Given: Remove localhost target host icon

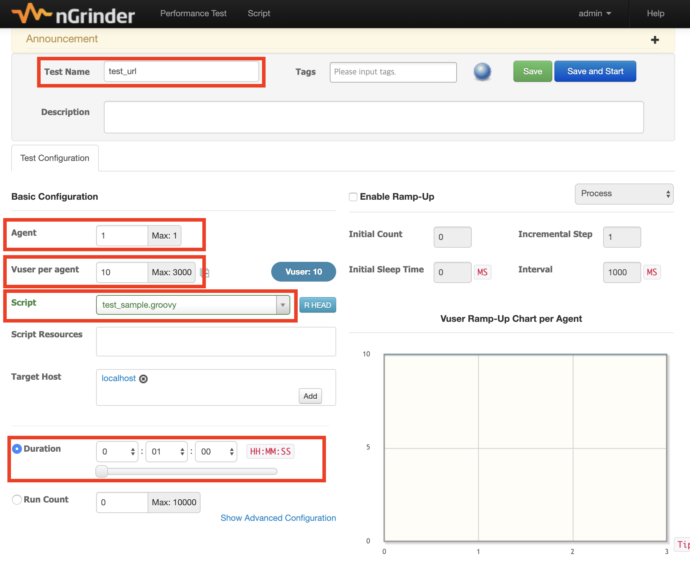Looking at the screenshot, I should (143, 379).
